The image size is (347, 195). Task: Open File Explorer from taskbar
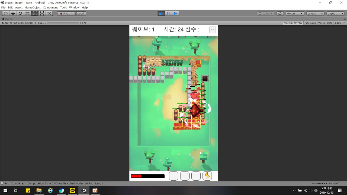point(39,190)
